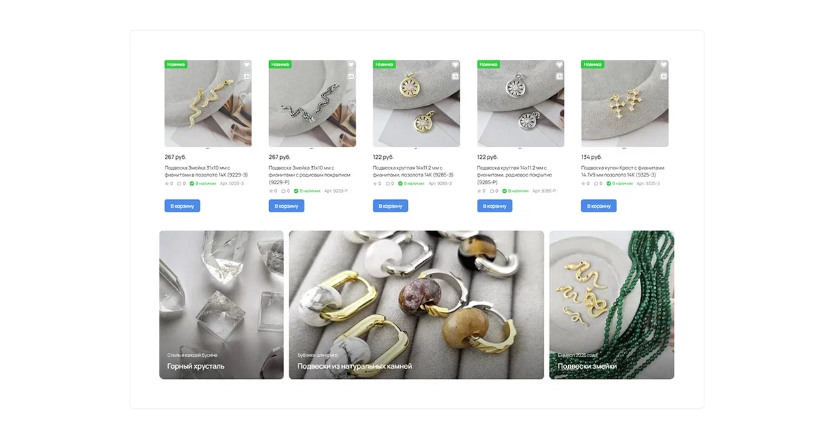
Task: Click compare chart icon on cross pendant
Action: coord(664,76)
